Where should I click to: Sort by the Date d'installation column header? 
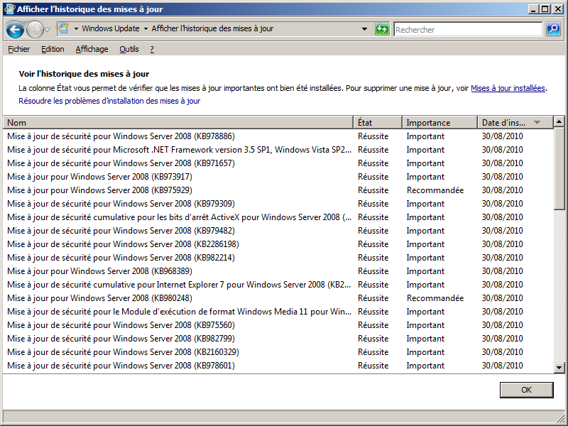504,123
